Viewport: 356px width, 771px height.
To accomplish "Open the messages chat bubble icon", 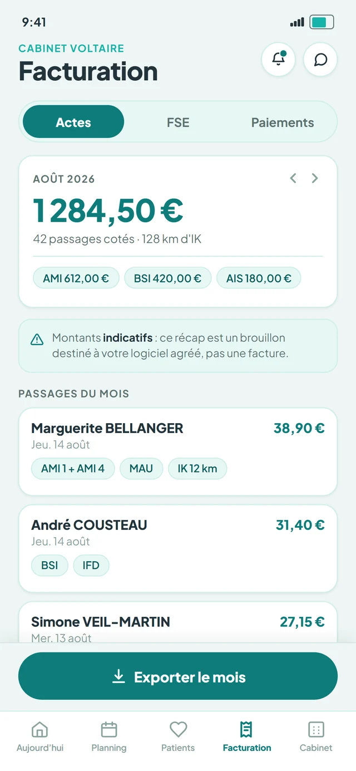I will (x=320, y=59).
